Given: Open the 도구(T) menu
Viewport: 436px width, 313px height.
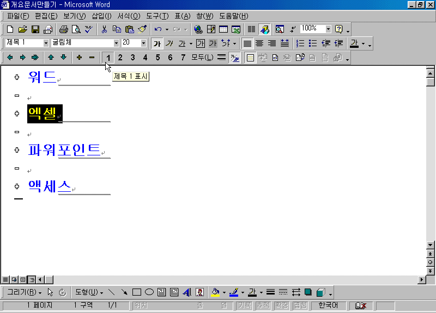Looking at the screenshot, I should (158, 16).
